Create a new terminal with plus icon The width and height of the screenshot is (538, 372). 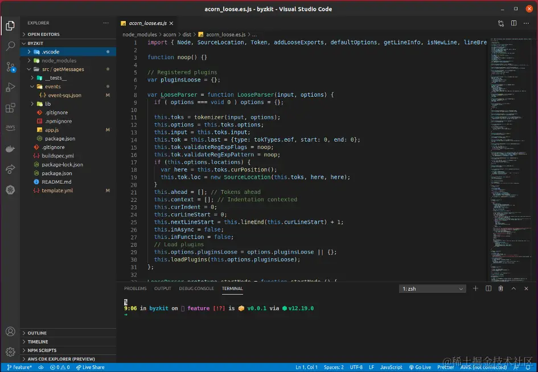475,288
